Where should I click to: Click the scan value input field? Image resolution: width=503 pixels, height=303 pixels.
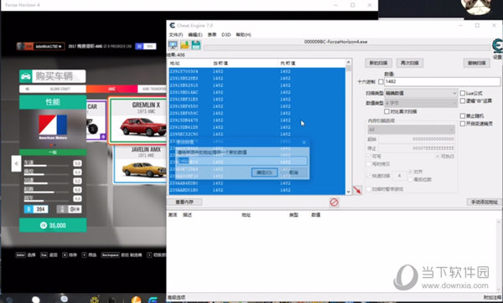click(x=442, y=82)
